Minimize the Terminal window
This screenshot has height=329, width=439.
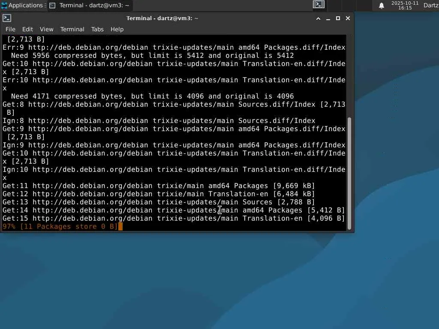tap(328, 18)
